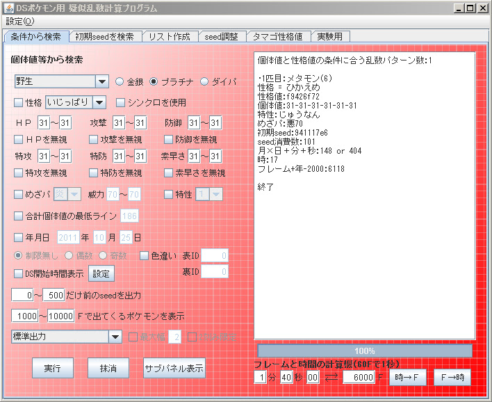Image resolution: width=492 pixels, height=402 pixels.
Task: Check the 素早さを無視 checkbox
Action: (x=168, y=172)
